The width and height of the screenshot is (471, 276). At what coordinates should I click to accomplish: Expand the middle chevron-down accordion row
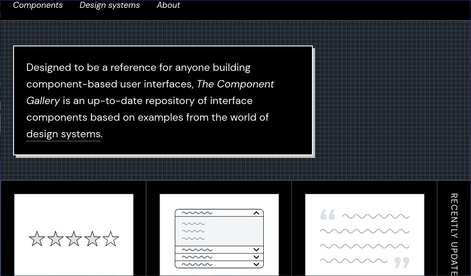pos(256,257)
